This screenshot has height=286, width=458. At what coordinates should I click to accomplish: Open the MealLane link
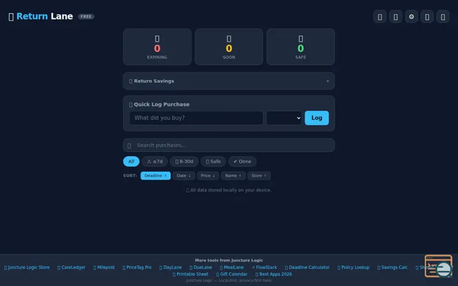(232, 267)
